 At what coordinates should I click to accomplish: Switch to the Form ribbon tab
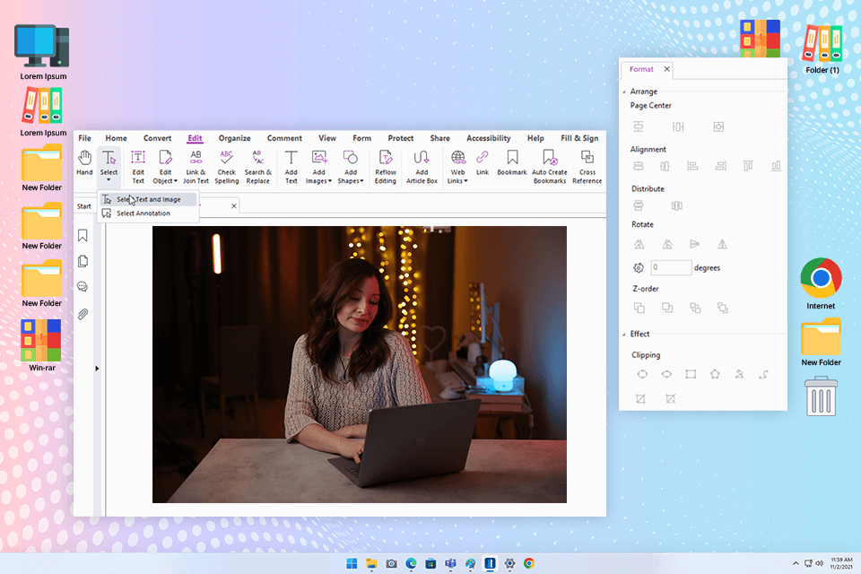pyautogui.click(x=361, y=138)
